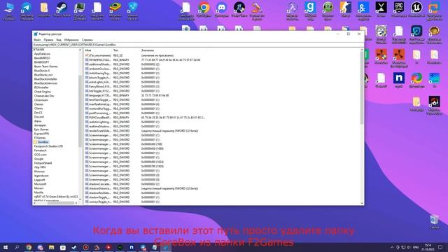Select the (По умолчанию) default value

coord(98,55)
